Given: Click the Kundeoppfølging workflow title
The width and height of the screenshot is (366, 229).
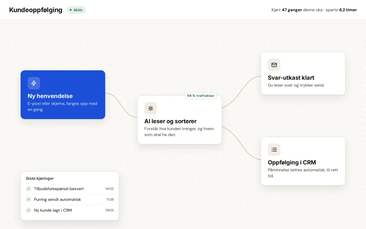Looking at the screenshot, I should coord(36,10).
